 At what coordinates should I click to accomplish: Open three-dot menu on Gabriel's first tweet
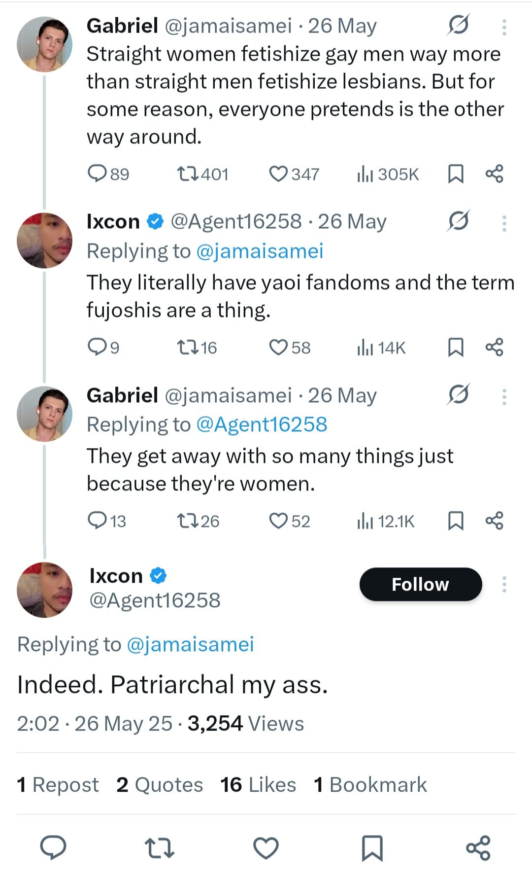(504, 27)
